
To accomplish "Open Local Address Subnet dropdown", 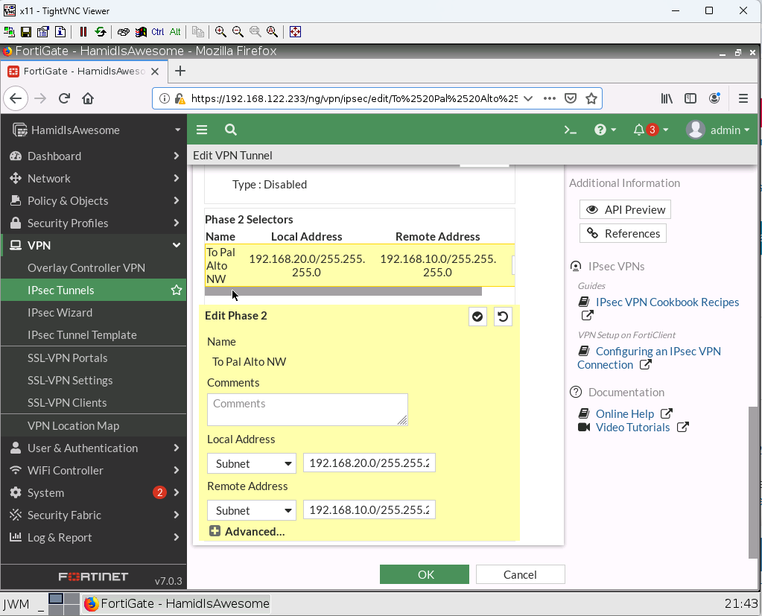I will pos(252,463).
